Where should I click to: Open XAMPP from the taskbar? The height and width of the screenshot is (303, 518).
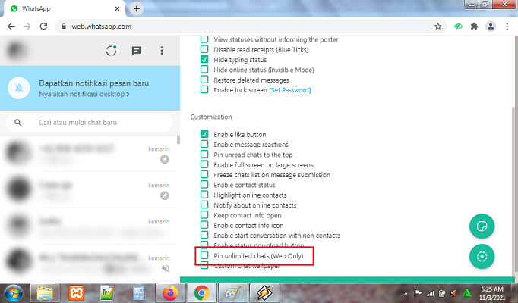point(76,293)
